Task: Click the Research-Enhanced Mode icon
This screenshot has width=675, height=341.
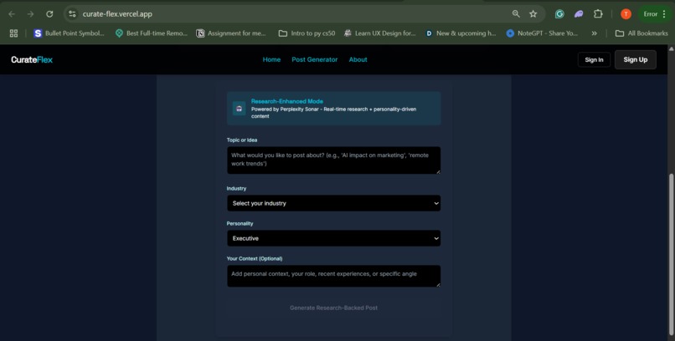Action: 239,108
